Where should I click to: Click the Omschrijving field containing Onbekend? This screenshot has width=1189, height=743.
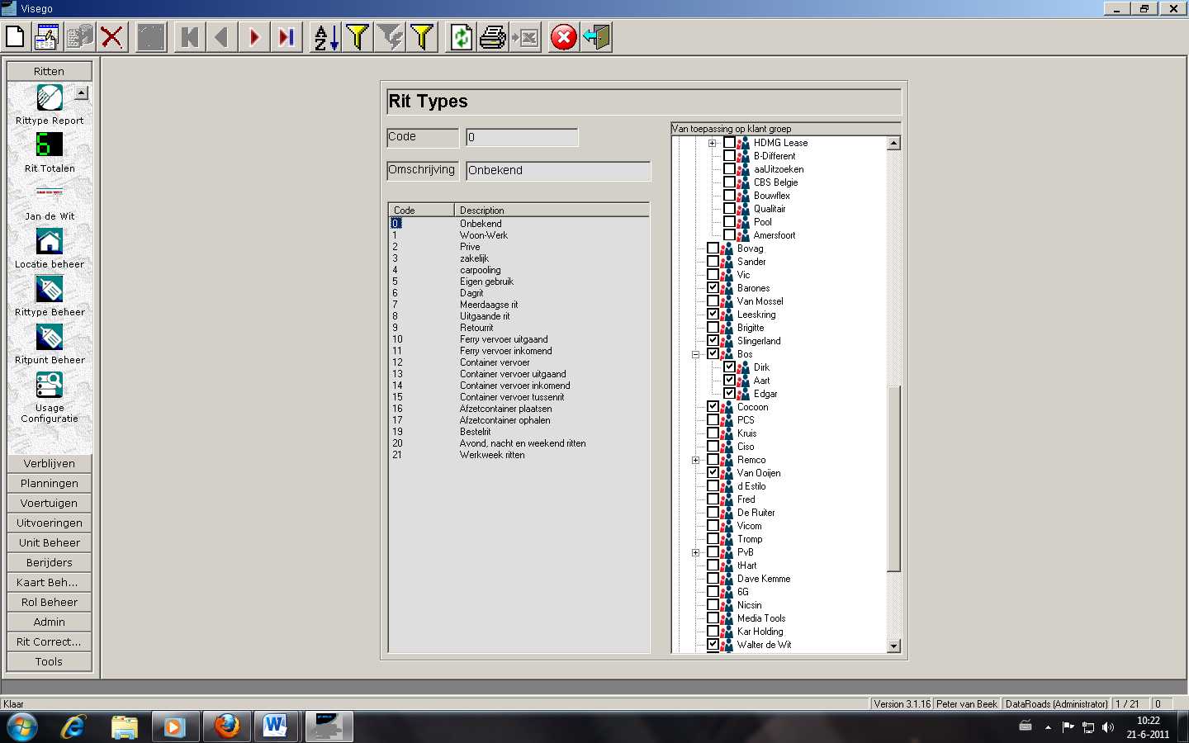558,170
